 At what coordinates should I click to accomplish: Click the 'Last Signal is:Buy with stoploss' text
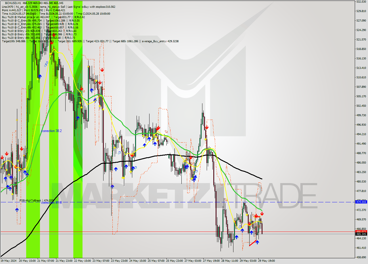pyautogui.click(x=87, y=7)
